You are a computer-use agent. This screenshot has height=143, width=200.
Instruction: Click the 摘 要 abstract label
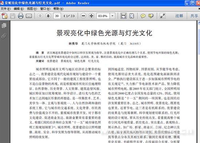tap(40, 53)
